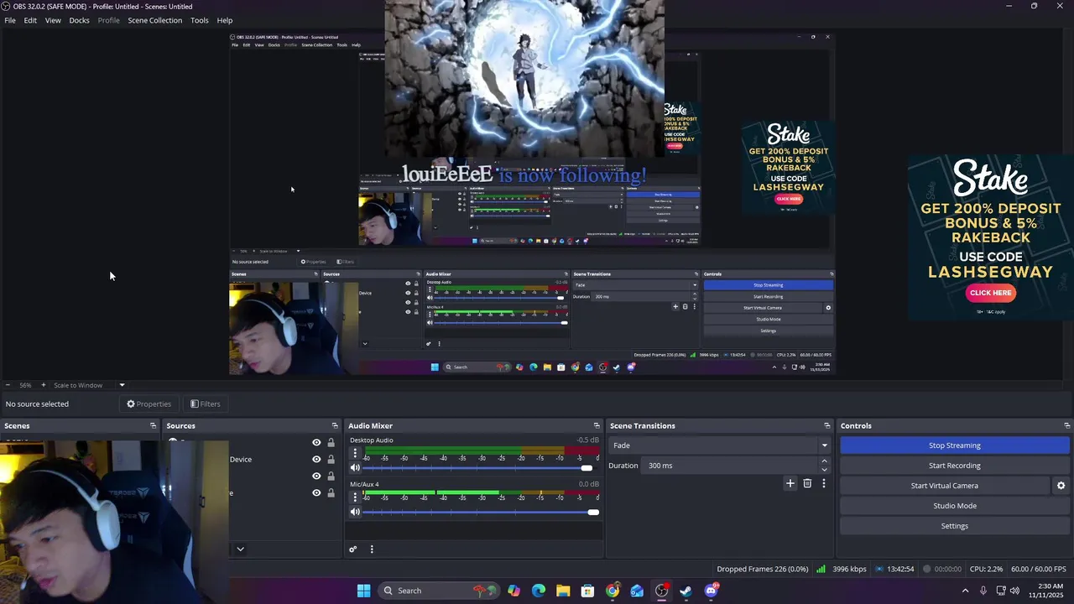
Task: Open Steam from the taskbar
Action: point(686,591)
